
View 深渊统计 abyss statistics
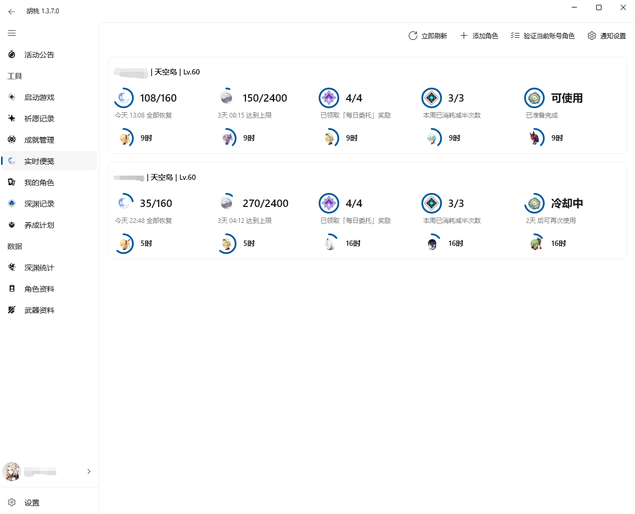click(x=39, y=267)
